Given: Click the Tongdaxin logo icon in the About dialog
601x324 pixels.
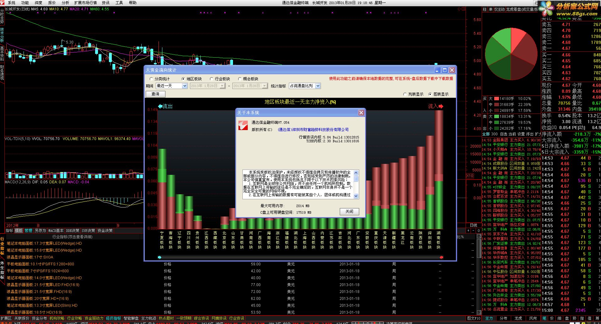Looking at the screenshot, I should (x=243, y=126).
